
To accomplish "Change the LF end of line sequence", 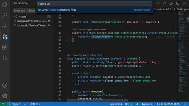I will coord(137,104).
